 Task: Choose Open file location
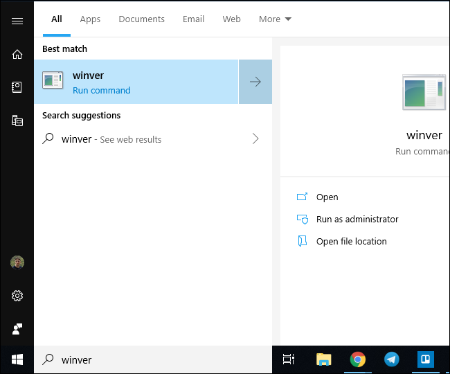coord(352,242)
